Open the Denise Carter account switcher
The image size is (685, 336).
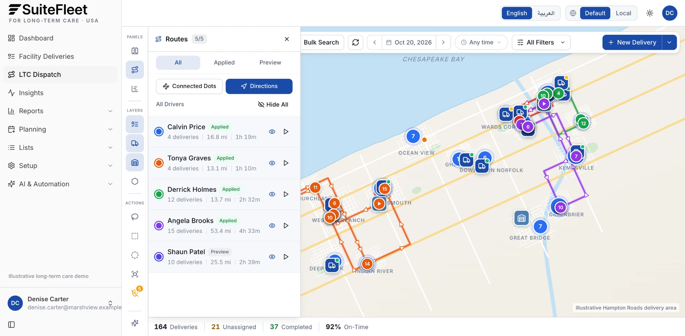[x=61, y=303]
